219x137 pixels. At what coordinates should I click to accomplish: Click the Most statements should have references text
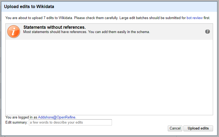(55, 32)
